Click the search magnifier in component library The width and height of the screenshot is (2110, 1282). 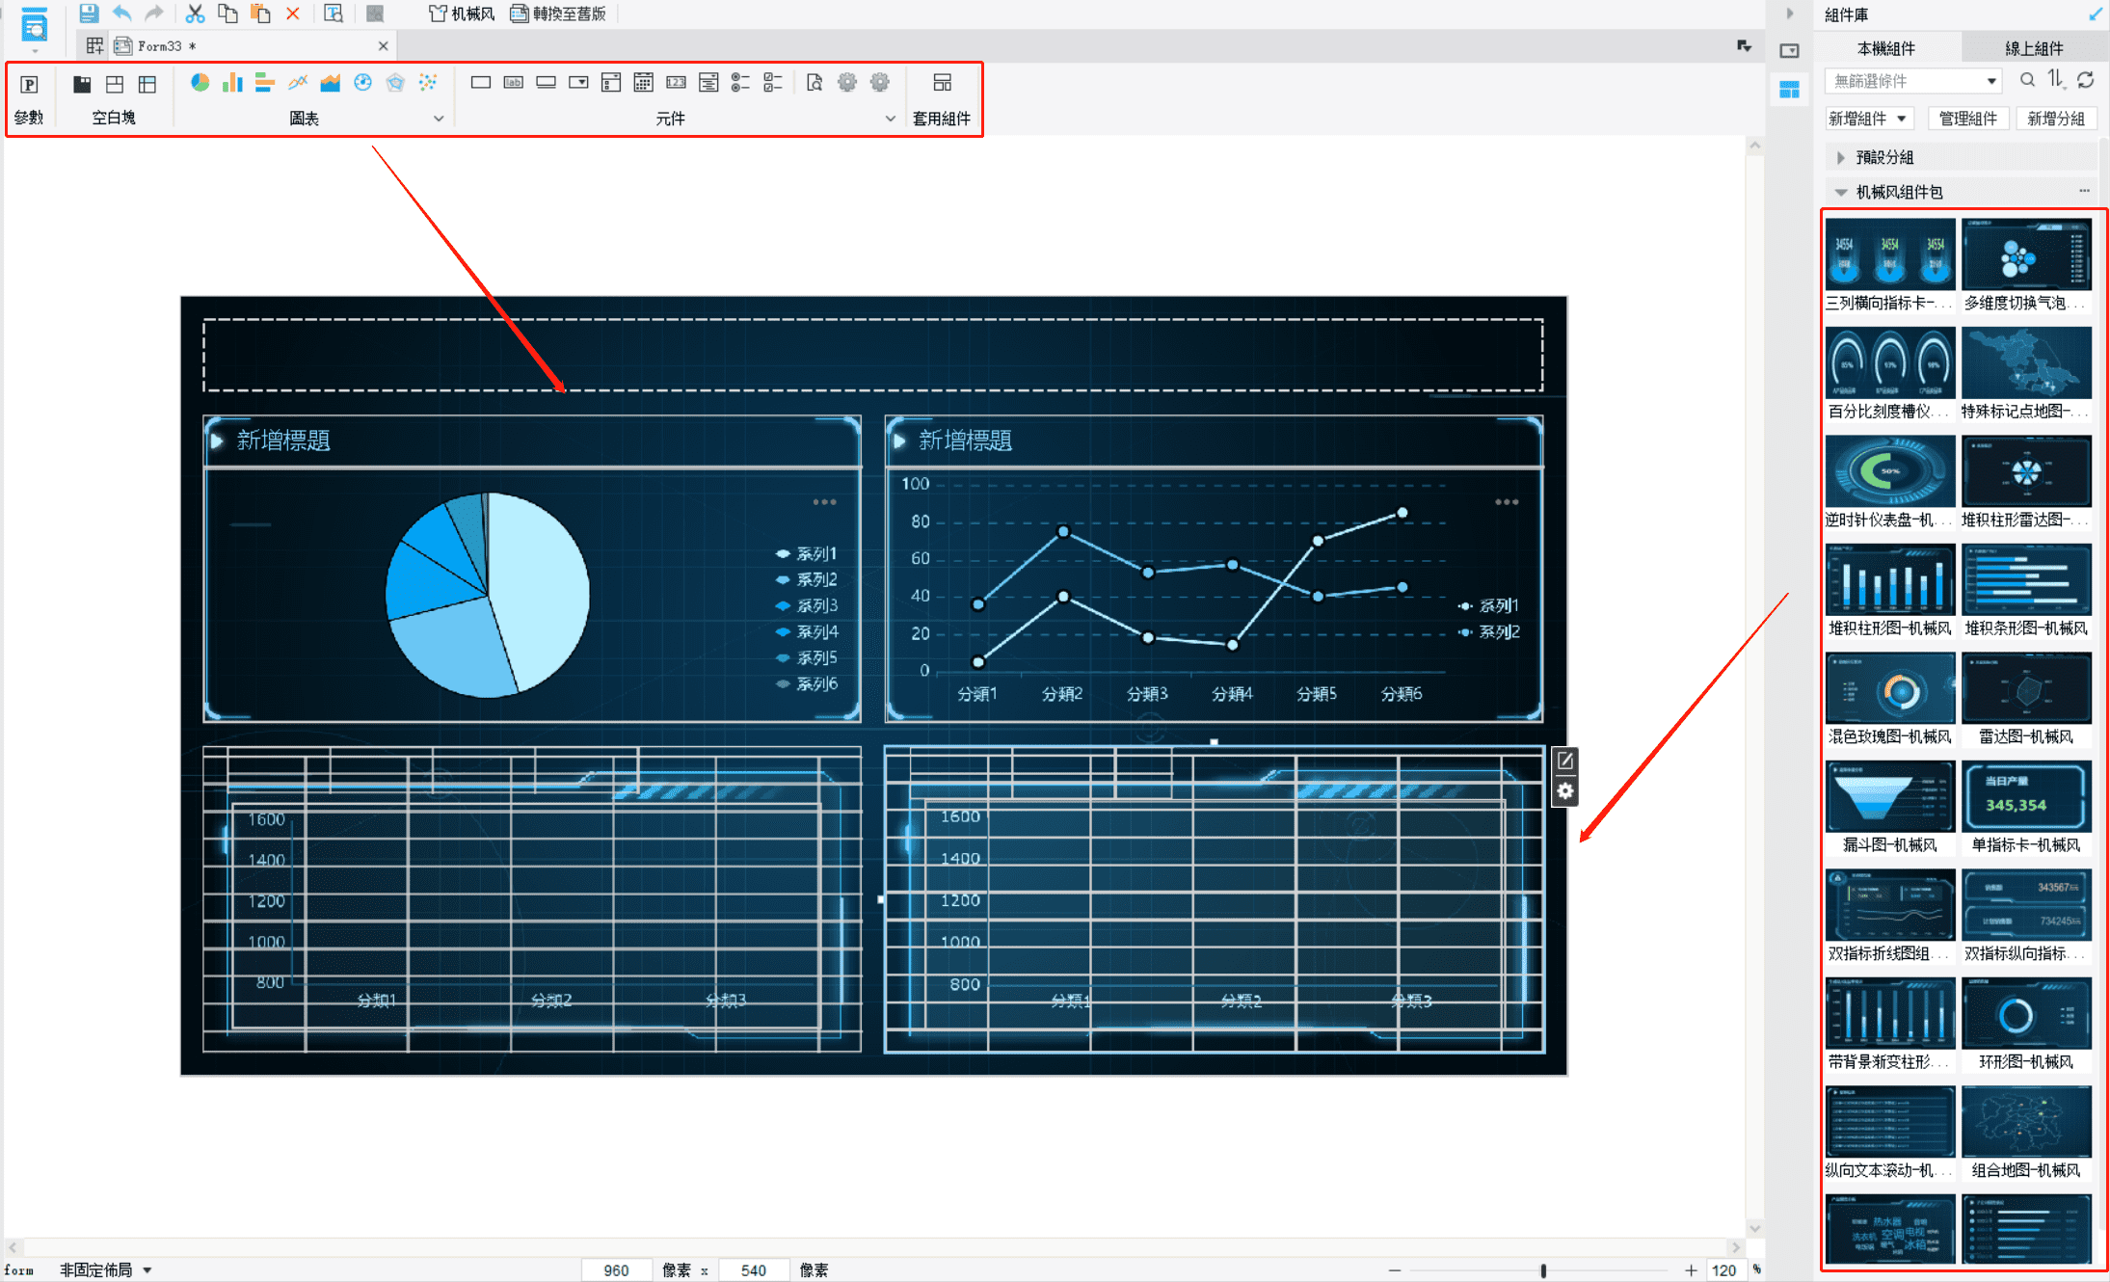point(2027,80)
